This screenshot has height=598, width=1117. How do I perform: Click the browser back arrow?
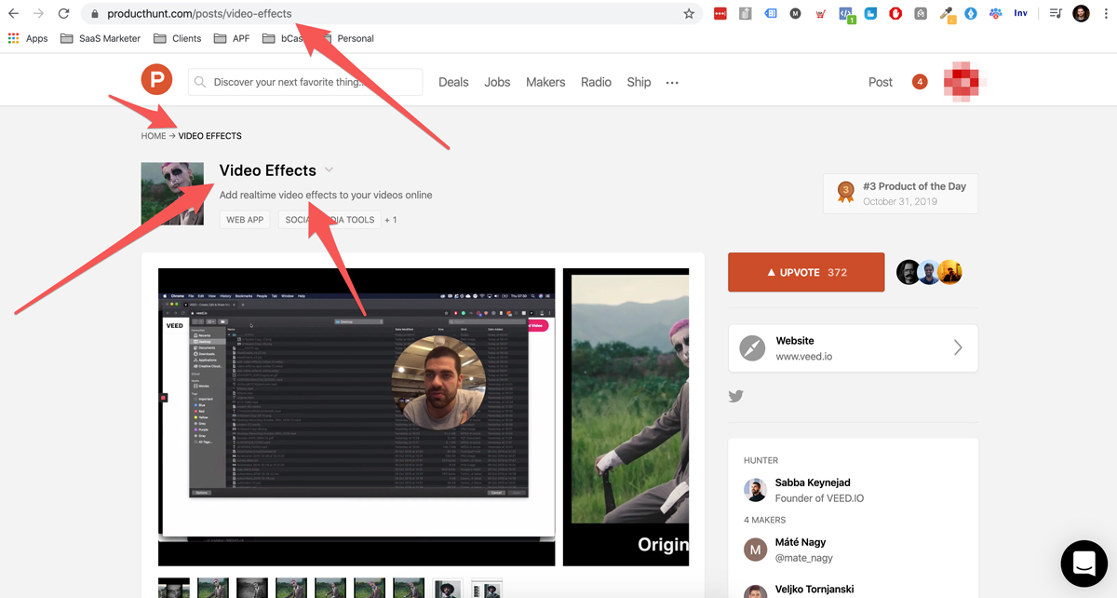[x=13, y=14]
